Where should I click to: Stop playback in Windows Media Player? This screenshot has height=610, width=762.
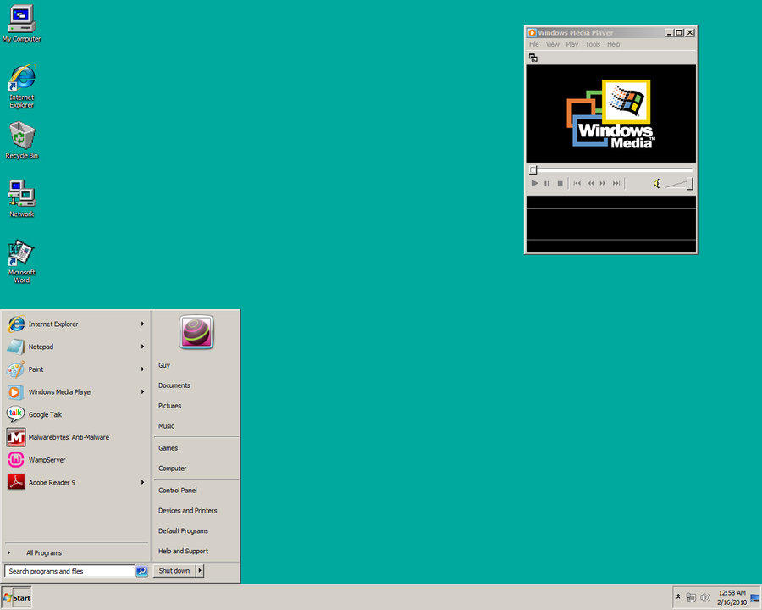(x=560, y=183)
